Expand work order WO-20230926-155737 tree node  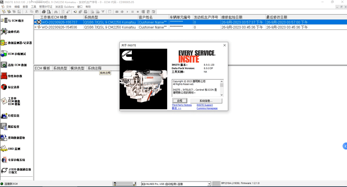tap(36, 22)
